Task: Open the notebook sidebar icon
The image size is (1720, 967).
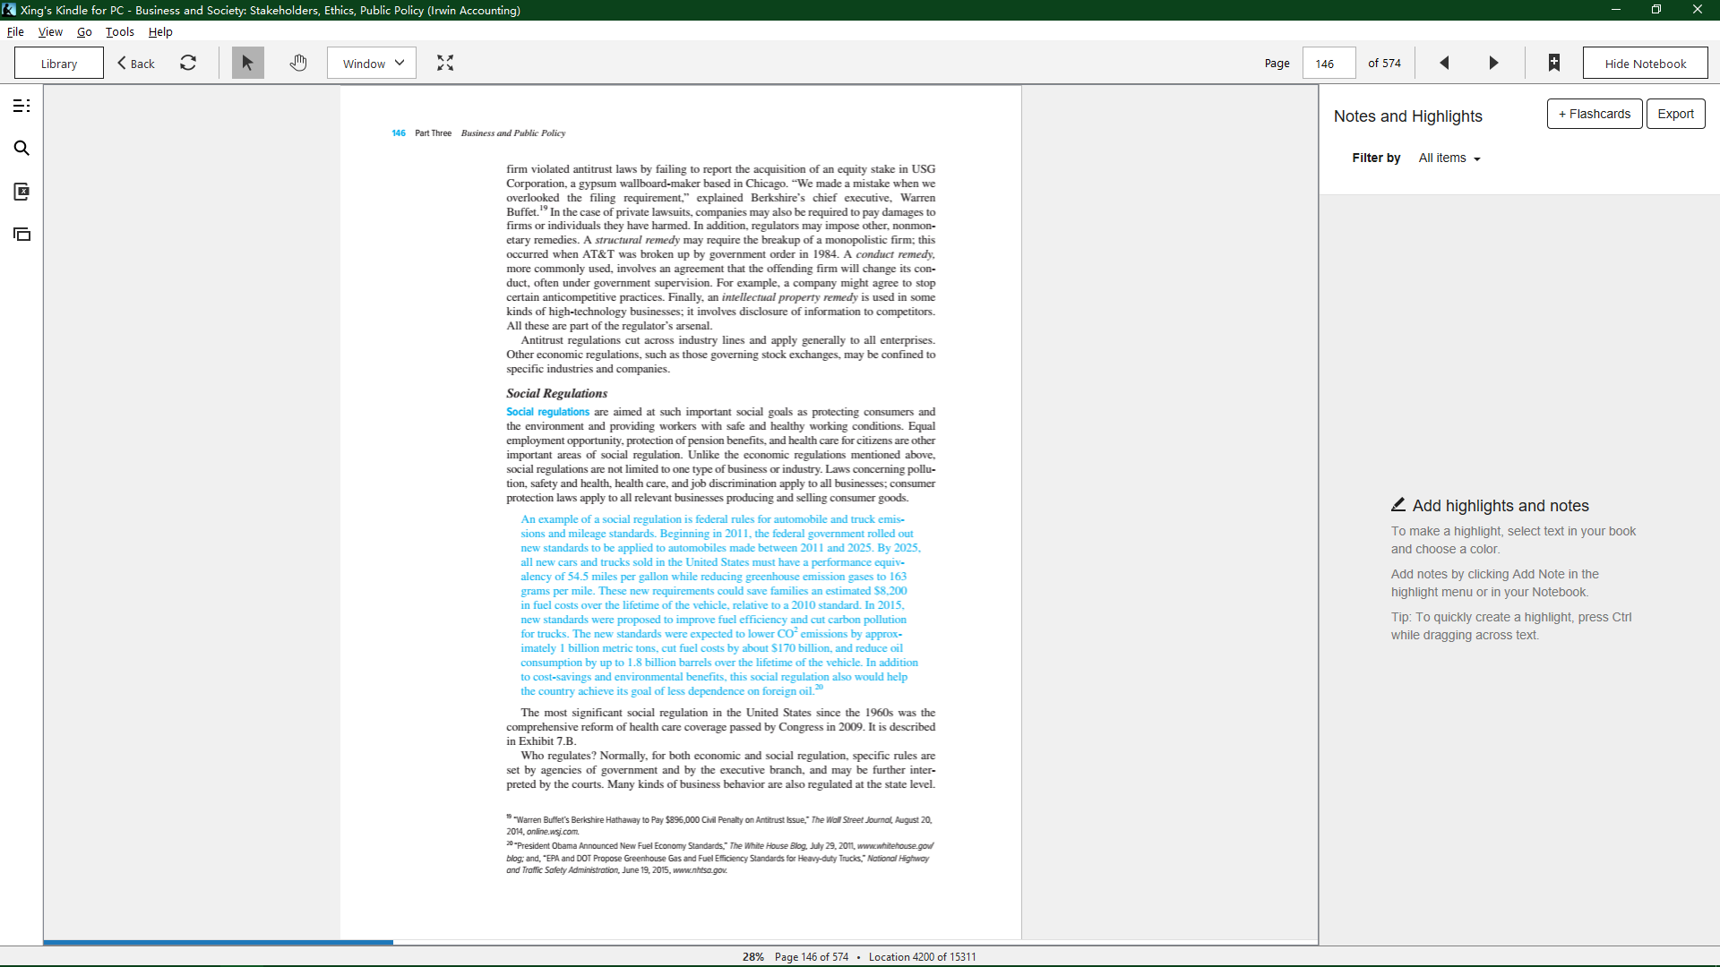Action: [21, 192]
